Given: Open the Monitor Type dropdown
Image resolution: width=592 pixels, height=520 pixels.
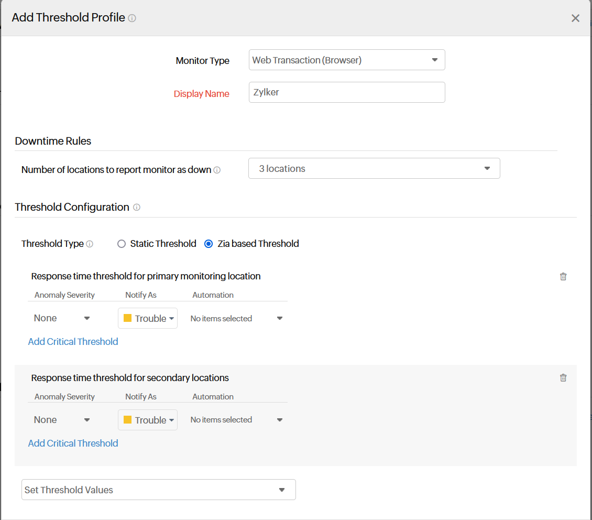Looking at the screenshot, I should pos(347,60).
